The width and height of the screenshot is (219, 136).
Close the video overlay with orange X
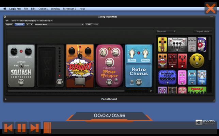[210, 8]
